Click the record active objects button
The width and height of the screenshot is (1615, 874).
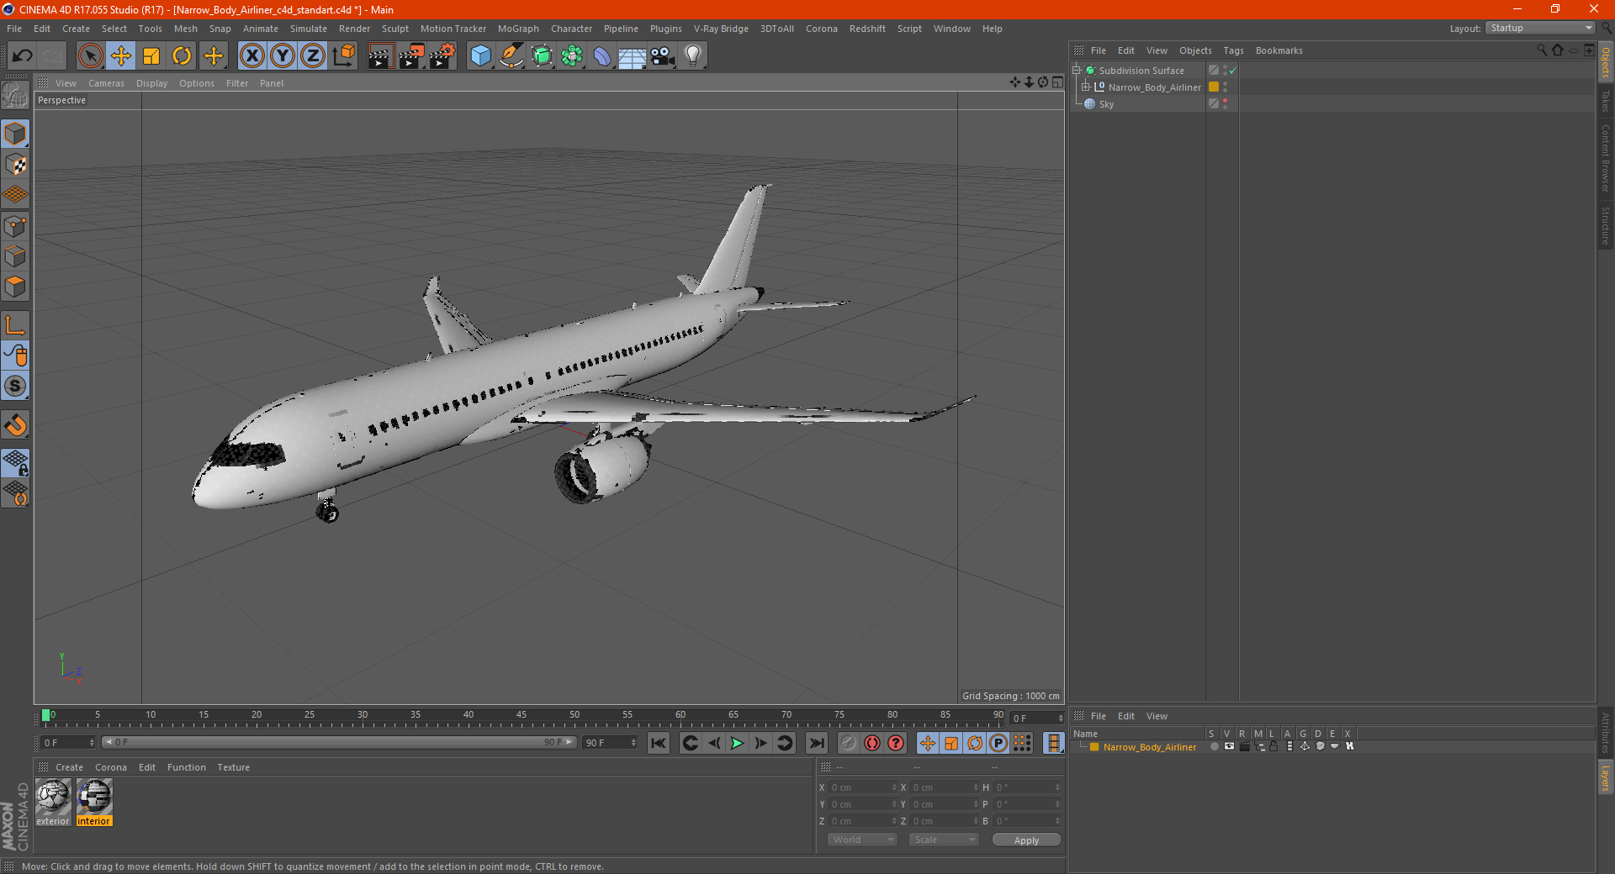coord(848,743)
